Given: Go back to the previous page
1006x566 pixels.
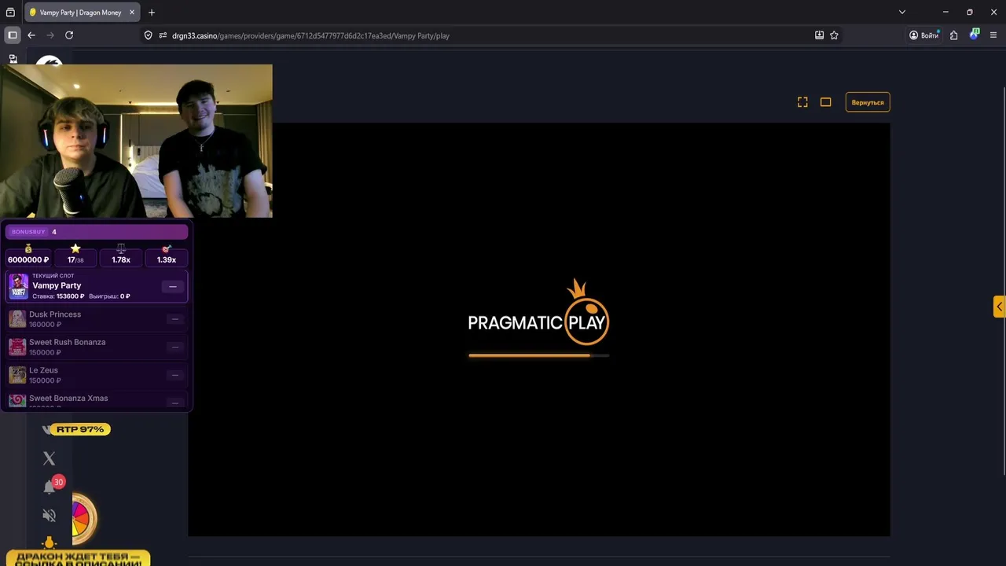Looking at the screenshot, I should tap(31, 35).
